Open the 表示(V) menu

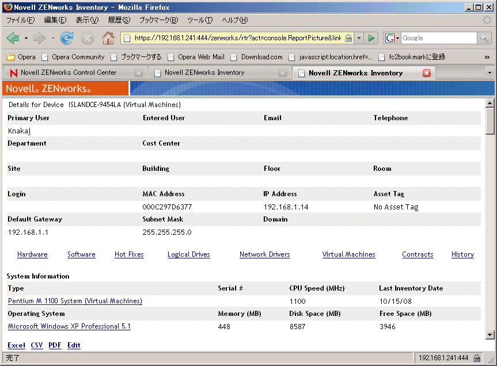pyautogui.click(x=87, y=20)
